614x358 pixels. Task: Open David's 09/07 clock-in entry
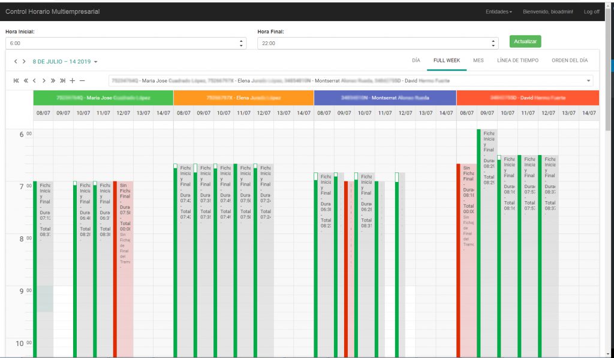pyautogui.click(x=487, y=243)
